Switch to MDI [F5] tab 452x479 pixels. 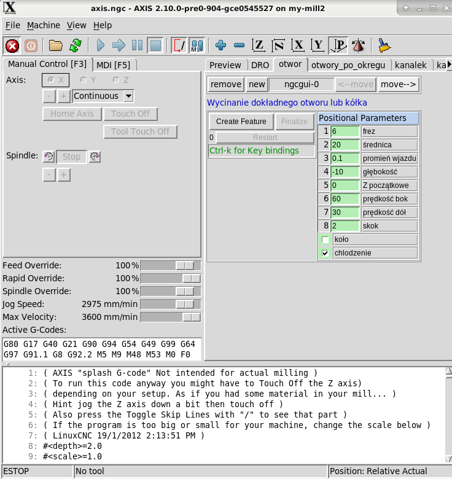point(113,65)
